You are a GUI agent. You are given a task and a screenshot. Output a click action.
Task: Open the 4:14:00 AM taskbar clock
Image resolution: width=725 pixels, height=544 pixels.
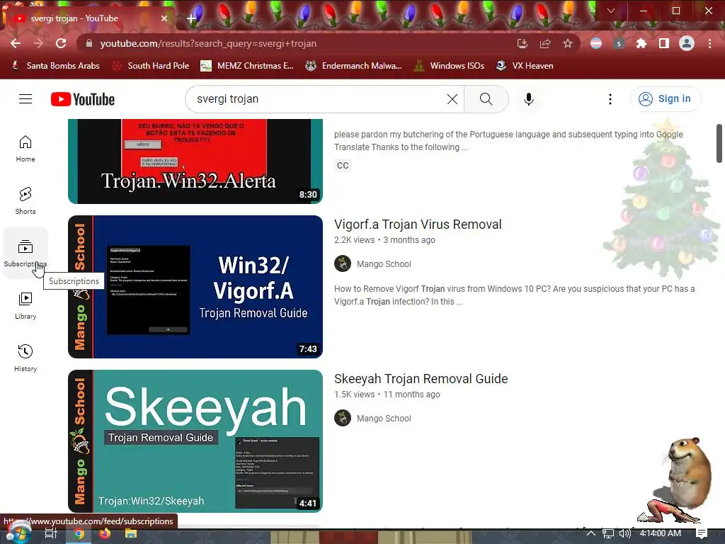click(661, 533)
